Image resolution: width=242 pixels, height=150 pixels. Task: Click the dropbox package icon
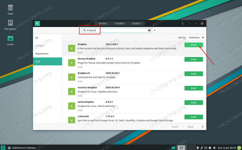coord(72,48)
